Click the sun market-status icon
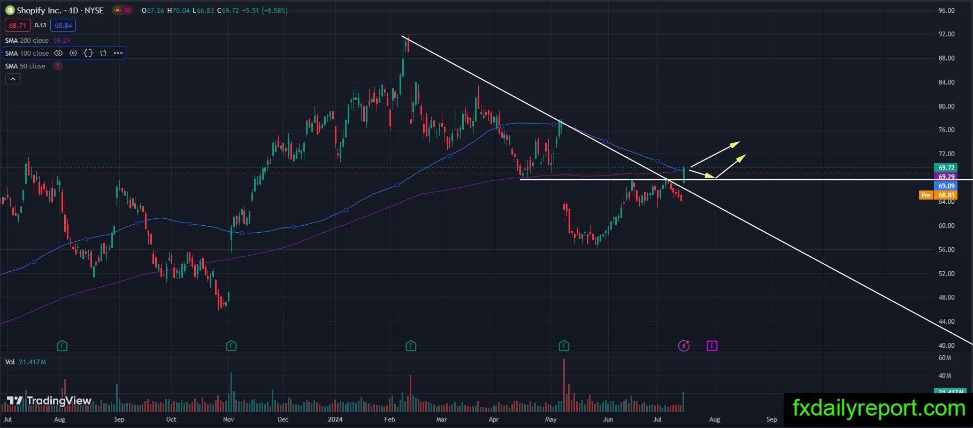 click(117, 11)
